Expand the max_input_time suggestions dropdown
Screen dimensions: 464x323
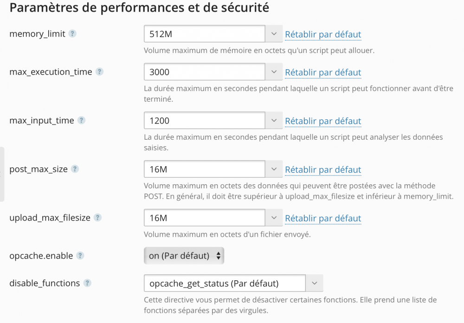[x=274, y=120]
